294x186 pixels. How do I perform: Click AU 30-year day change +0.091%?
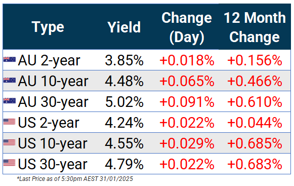187,102
